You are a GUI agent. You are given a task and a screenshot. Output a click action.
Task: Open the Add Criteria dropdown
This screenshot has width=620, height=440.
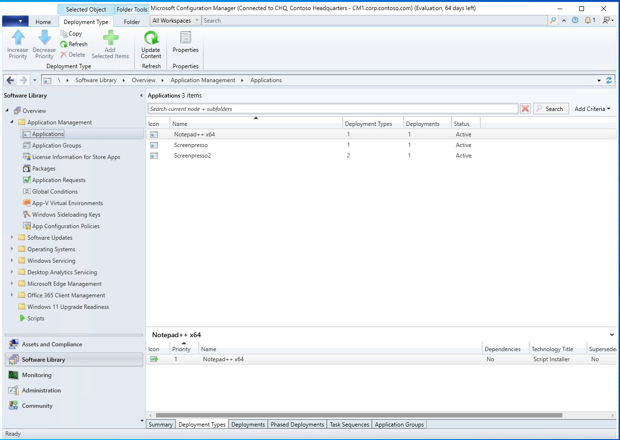(x=593, y=109)
